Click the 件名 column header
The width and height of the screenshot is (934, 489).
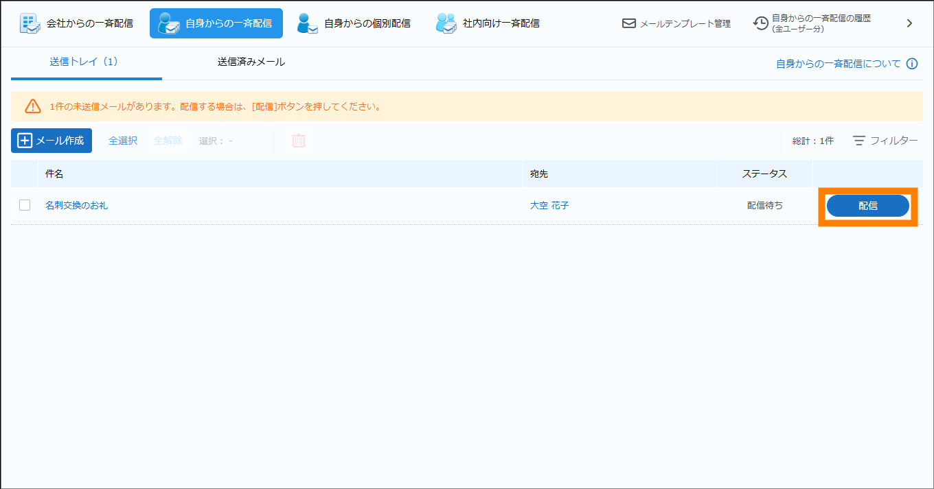click(54, 174)
